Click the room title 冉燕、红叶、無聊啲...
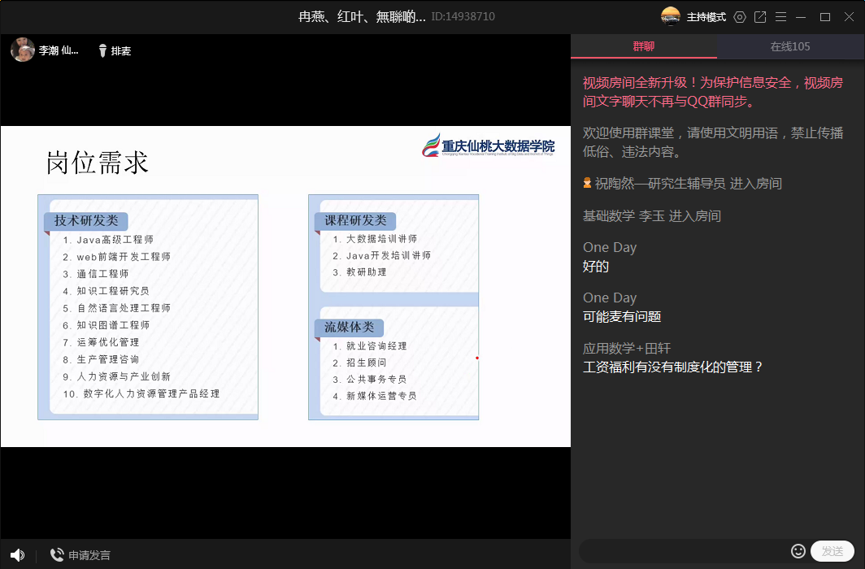 point(362,16)
